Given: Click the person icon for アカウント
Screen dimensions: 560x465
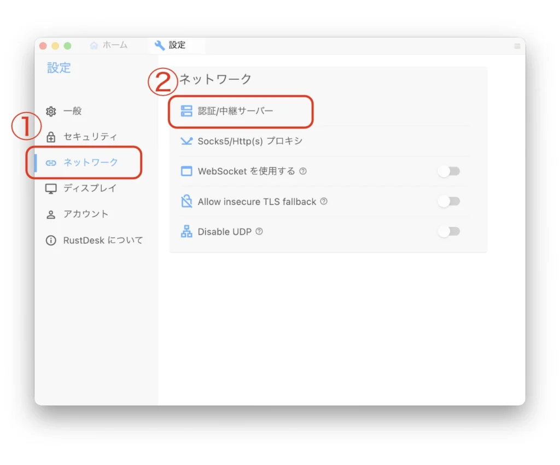Looking at the screenshot, I should [51, 215].
